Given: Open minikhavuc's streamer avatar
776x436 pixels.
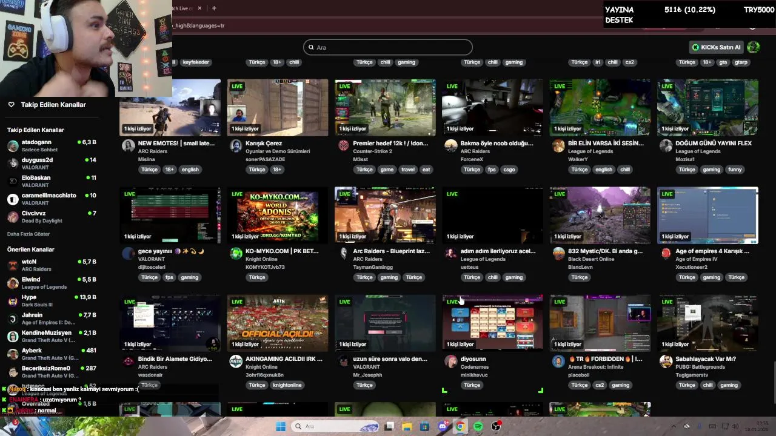Looking at the screenshot, I should click(450, 362).
